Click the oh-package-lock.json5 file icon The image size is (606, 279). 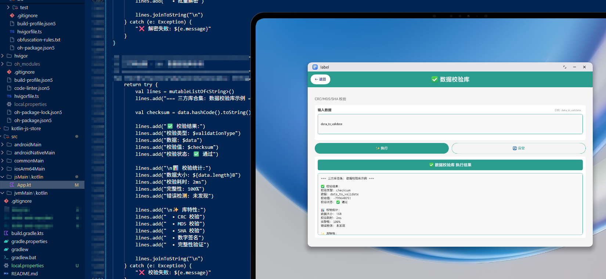pyautogui.click(x=9, y=112)
